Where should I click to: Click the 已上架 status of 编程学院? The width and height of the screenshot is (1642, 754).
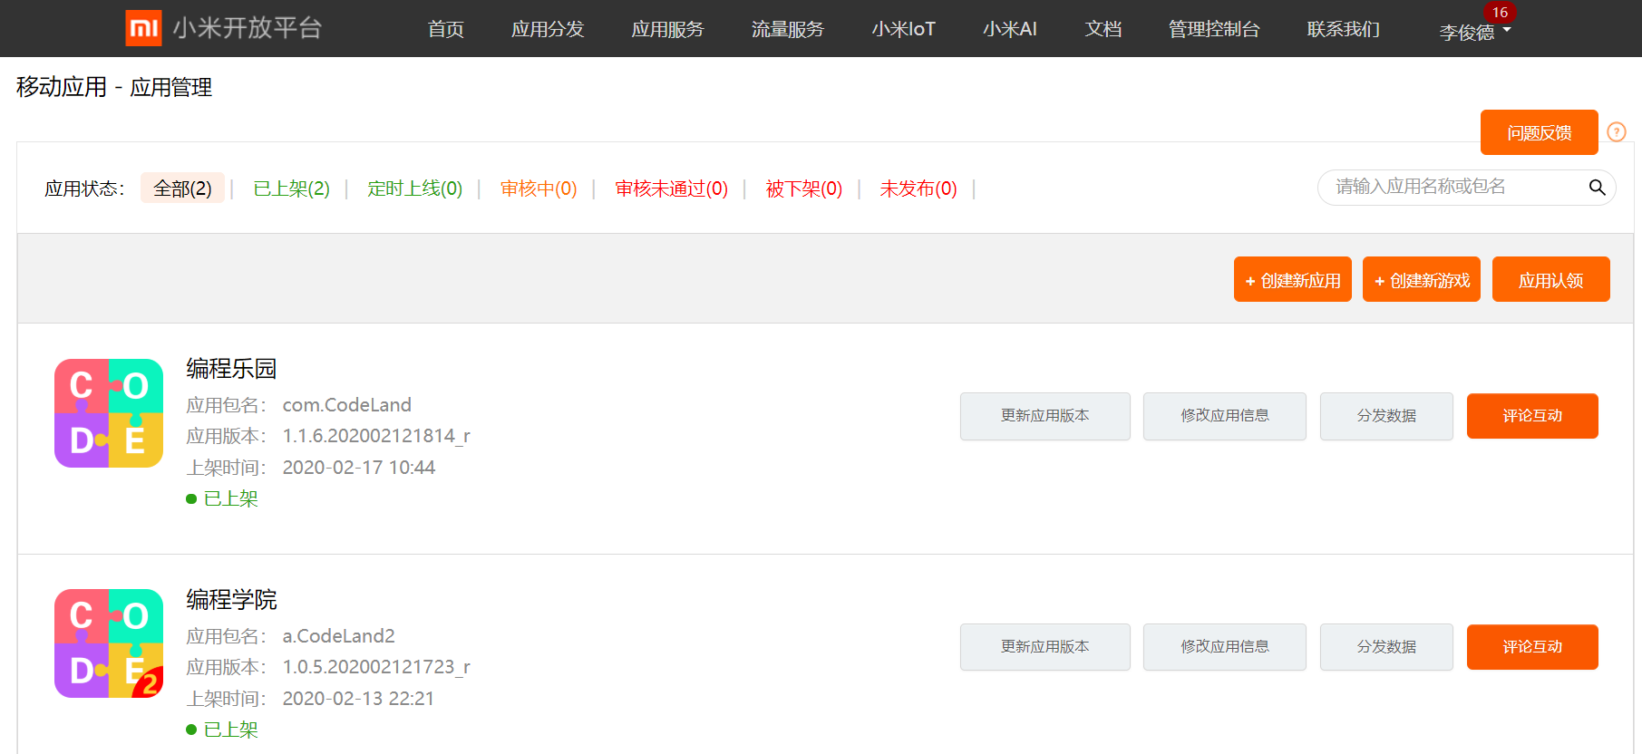coord(222,730)
